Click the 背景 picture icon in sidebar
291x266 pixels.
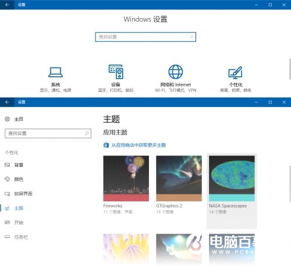7,165
